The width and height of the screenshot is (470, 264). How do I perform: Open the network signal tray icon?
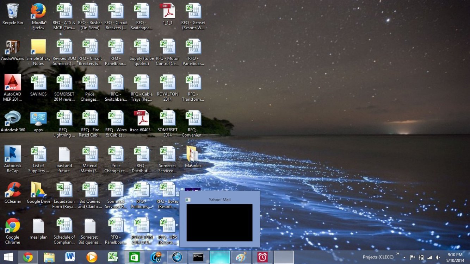point(429,257)
